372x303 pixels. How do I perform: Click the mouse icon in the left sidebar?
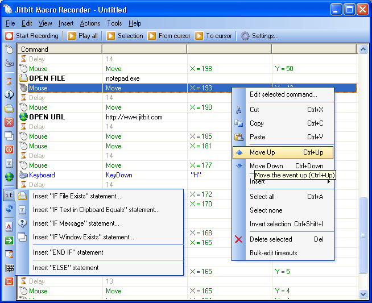(9, 50)
